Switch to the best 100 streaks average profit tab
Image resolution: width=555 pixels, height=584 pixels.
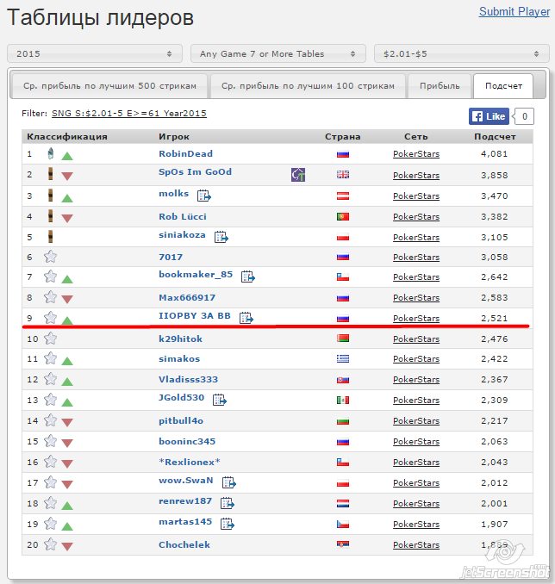[308, 86]
